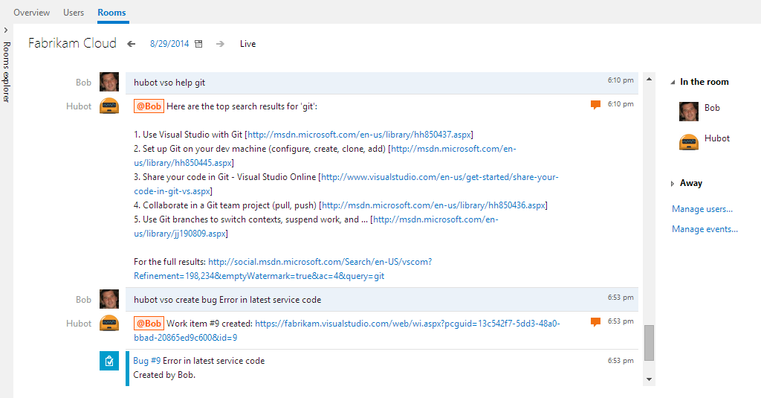Open the Manage events link

(705, 229)
